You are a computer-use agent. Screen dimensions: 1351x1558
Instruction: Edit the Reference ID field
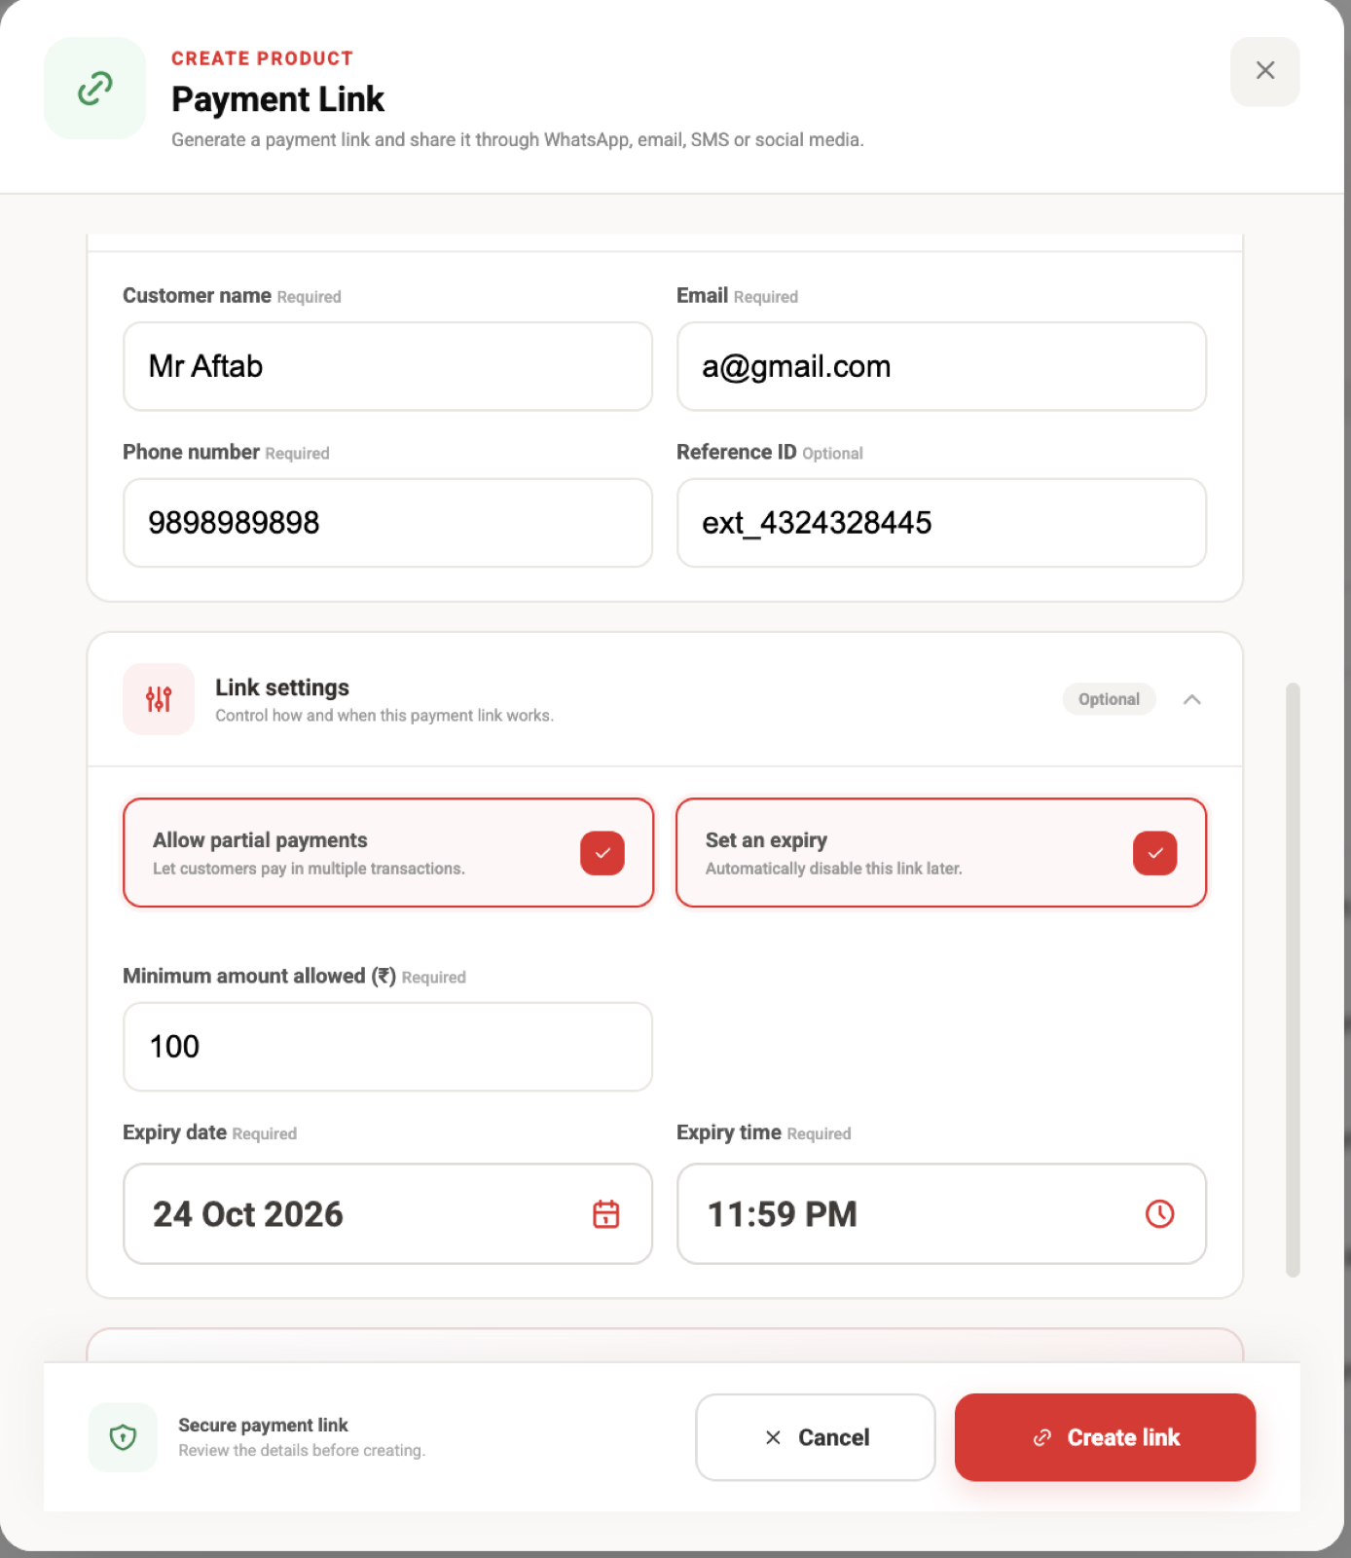point(941,523)
